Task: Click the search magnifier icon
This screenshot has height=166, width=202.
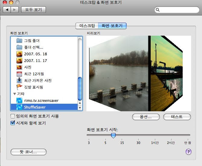Action: tap(158, 10)
